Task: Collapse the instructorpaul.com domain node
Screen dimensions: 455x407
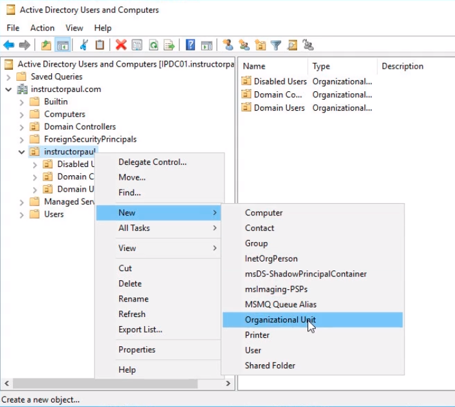Action: pos(8,89)
